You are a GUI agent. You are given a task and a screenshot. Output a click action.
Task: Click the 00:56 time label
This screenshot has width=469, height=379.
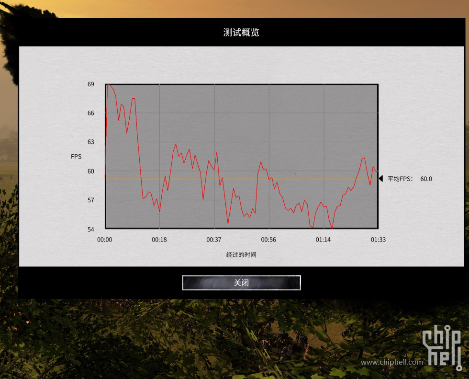coord(268,240)
